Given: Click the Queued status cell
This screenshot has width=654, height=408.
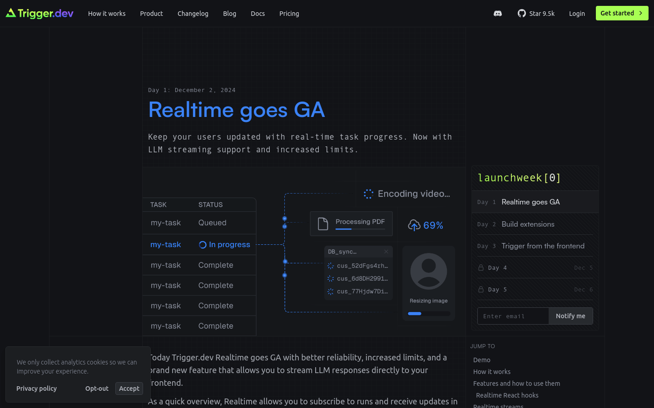Looking at the screenshot, I should (x=212, y=223).
